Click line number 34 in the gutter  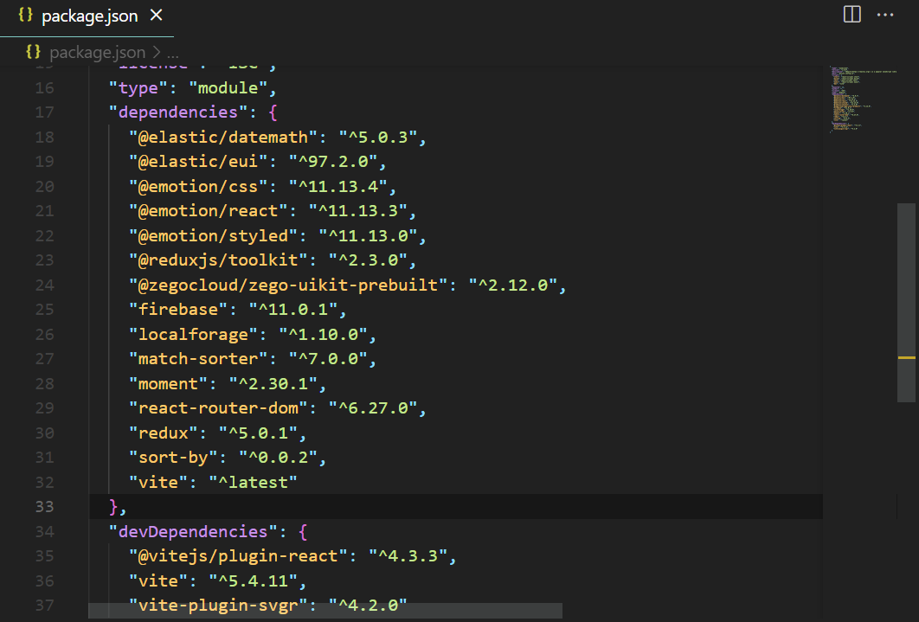pyautogui.click(x=44, y=532)
